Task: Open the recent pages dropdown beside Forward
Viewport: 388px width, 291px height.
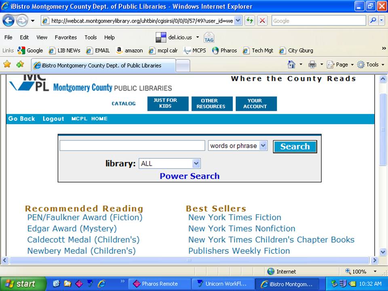Action: click(x=33, y=21)
